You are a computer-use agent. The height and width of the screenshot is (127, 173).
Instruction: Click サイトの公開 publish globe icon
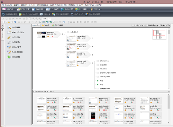(62, 9)
